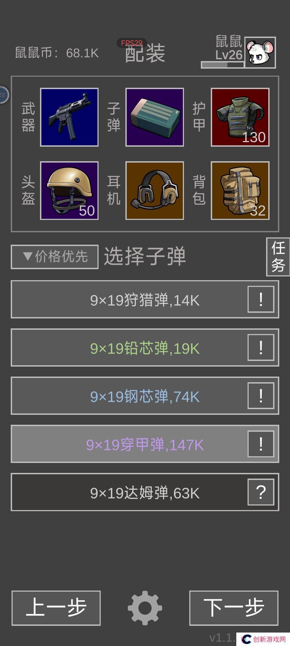Select 9×19狩猎弹 14K ammo option
The height and width of the screenshot is (646, 290).
pyautogui.click(x=145, y=299)
